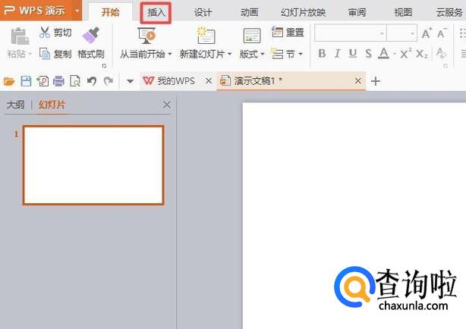Close the 演示文稿1 tab

click(358, 81)
